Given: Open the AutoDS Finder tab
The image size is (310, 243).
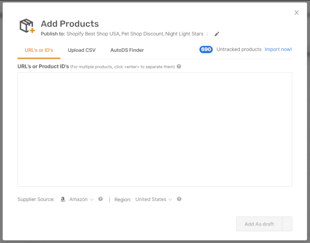Looking at the screenshot, I should [127, 50].
